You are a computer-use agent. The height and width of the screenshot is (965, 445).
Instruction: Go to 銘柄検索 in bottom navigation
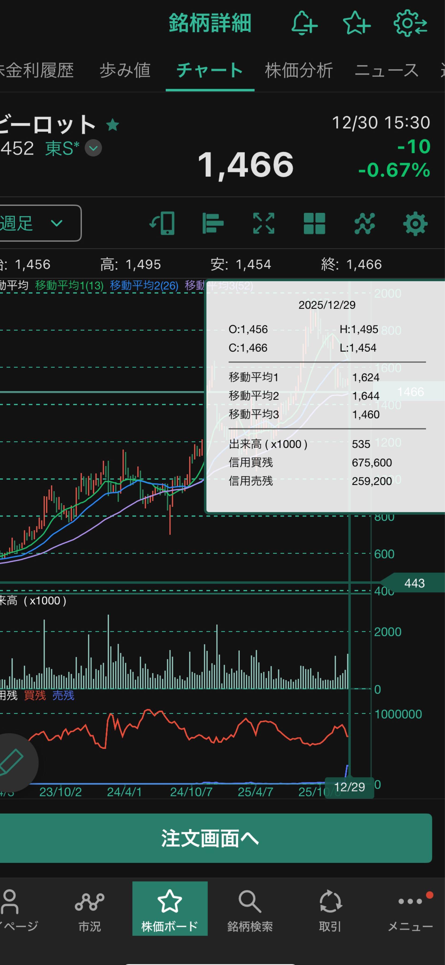pos(250,910)
